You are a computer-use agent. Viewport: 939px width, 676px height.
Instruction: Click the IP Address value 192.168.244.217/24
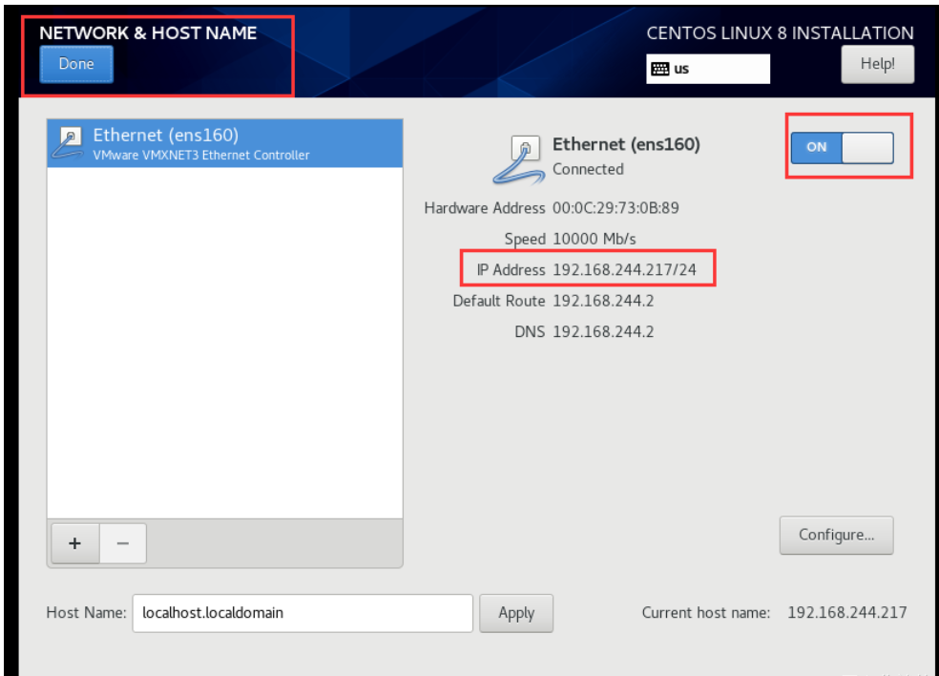coord(624,270)
